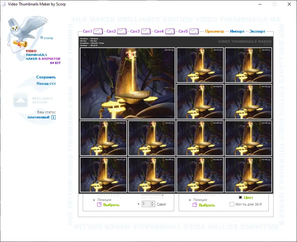The image size is (297, 242).
Task: Select the thumbnail stamped 00:04:30
Action: click(103, 138)
